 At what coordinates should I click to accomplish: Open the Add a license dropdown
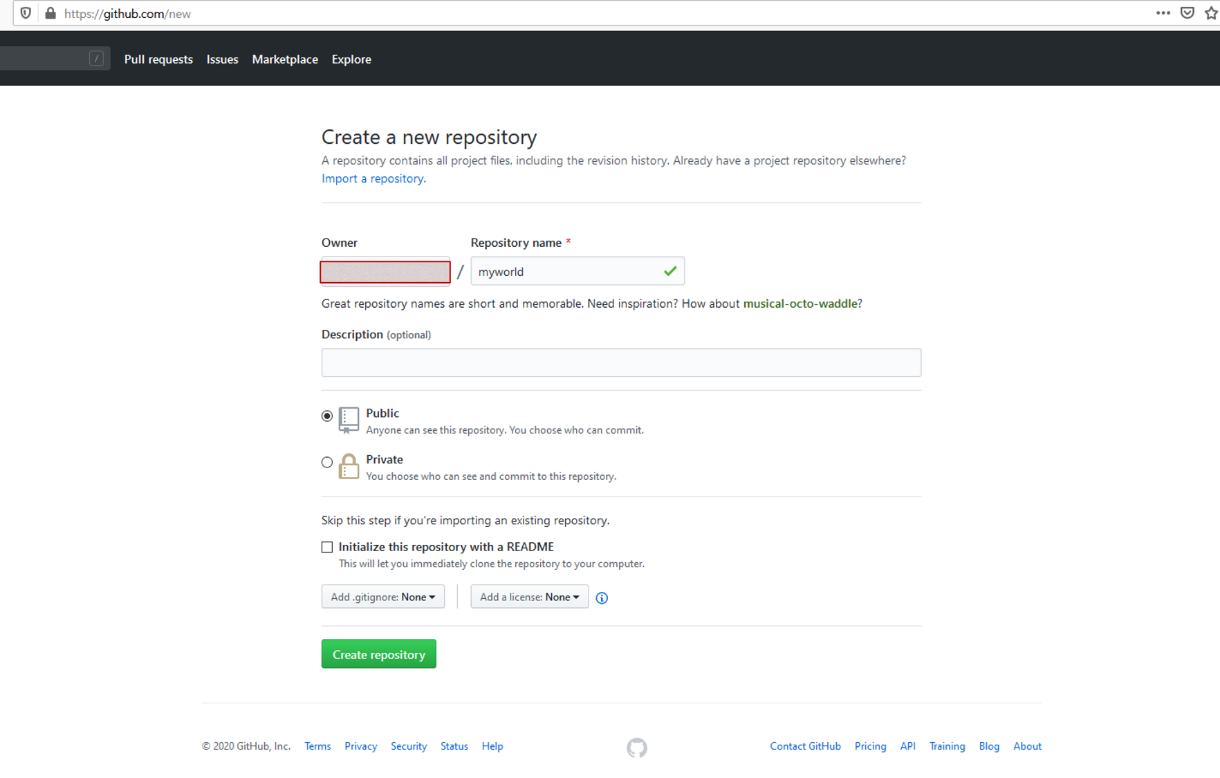pos(530,597)
